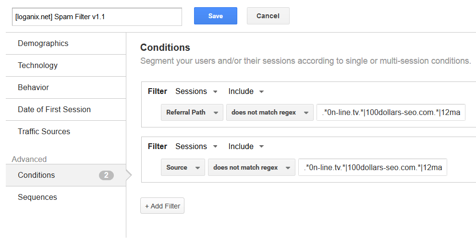Add a new filter condition
476x242 pixels.
pyautogui.click(x=162, y=206)
